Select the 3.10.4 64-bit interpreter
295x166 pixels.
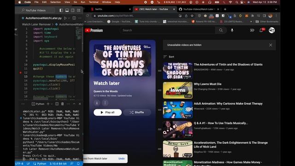[x=58, y=164]
